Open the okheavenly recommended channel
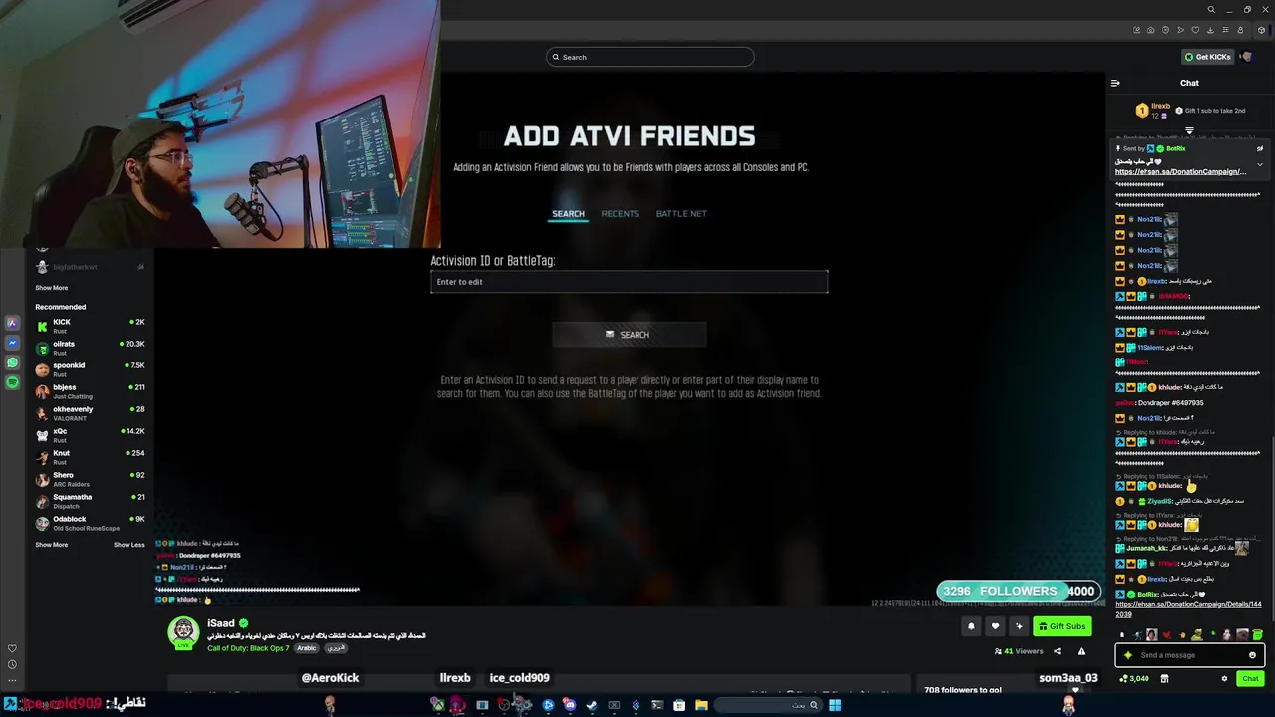This screenshot has width=1275, height=717. point(90,413)
